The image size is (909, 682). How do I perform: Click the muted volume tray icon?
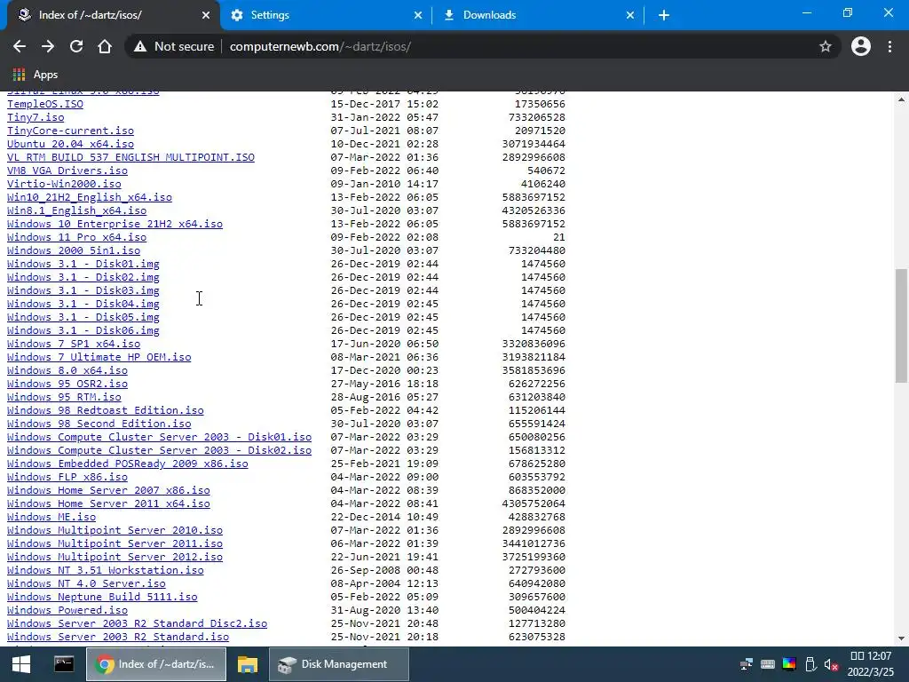[x=831, y=664]
